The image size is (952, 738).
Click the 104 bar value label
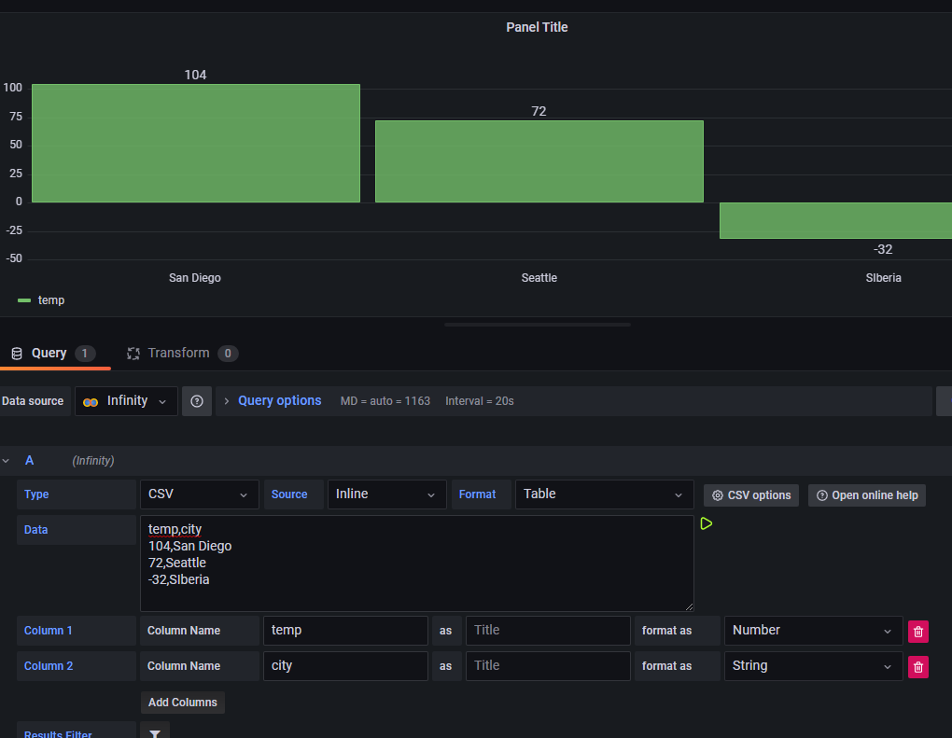tap(195, 75)
